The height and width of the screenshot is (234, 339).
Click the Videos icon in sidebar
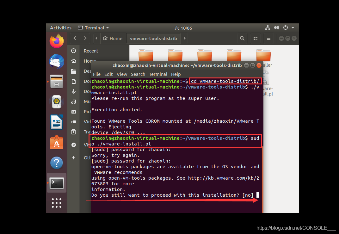tap(73, 122)
